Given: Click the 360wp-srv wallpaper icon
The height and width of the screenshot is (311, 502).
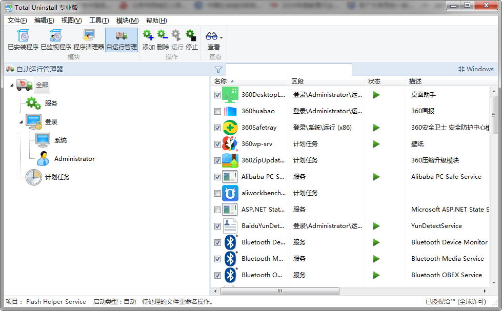Looking at the screenshot, I should tap(230, 143).
